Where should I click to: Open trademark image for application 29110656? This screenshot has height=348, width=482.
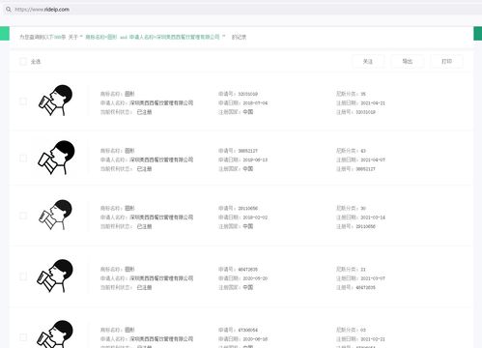click(55, 215)
